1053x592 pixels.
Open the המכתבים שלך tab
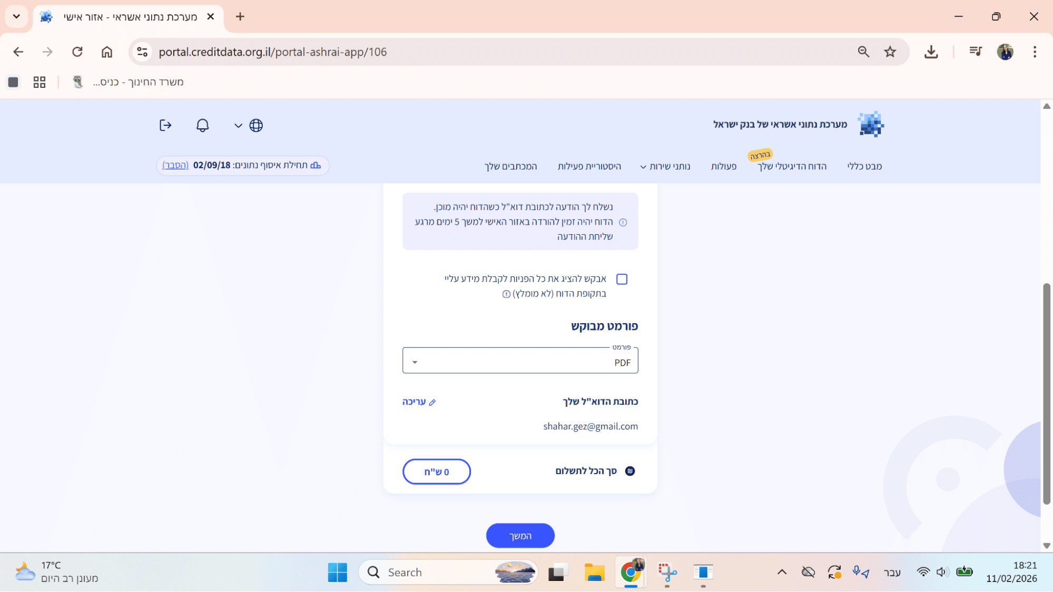coord(510,166)
